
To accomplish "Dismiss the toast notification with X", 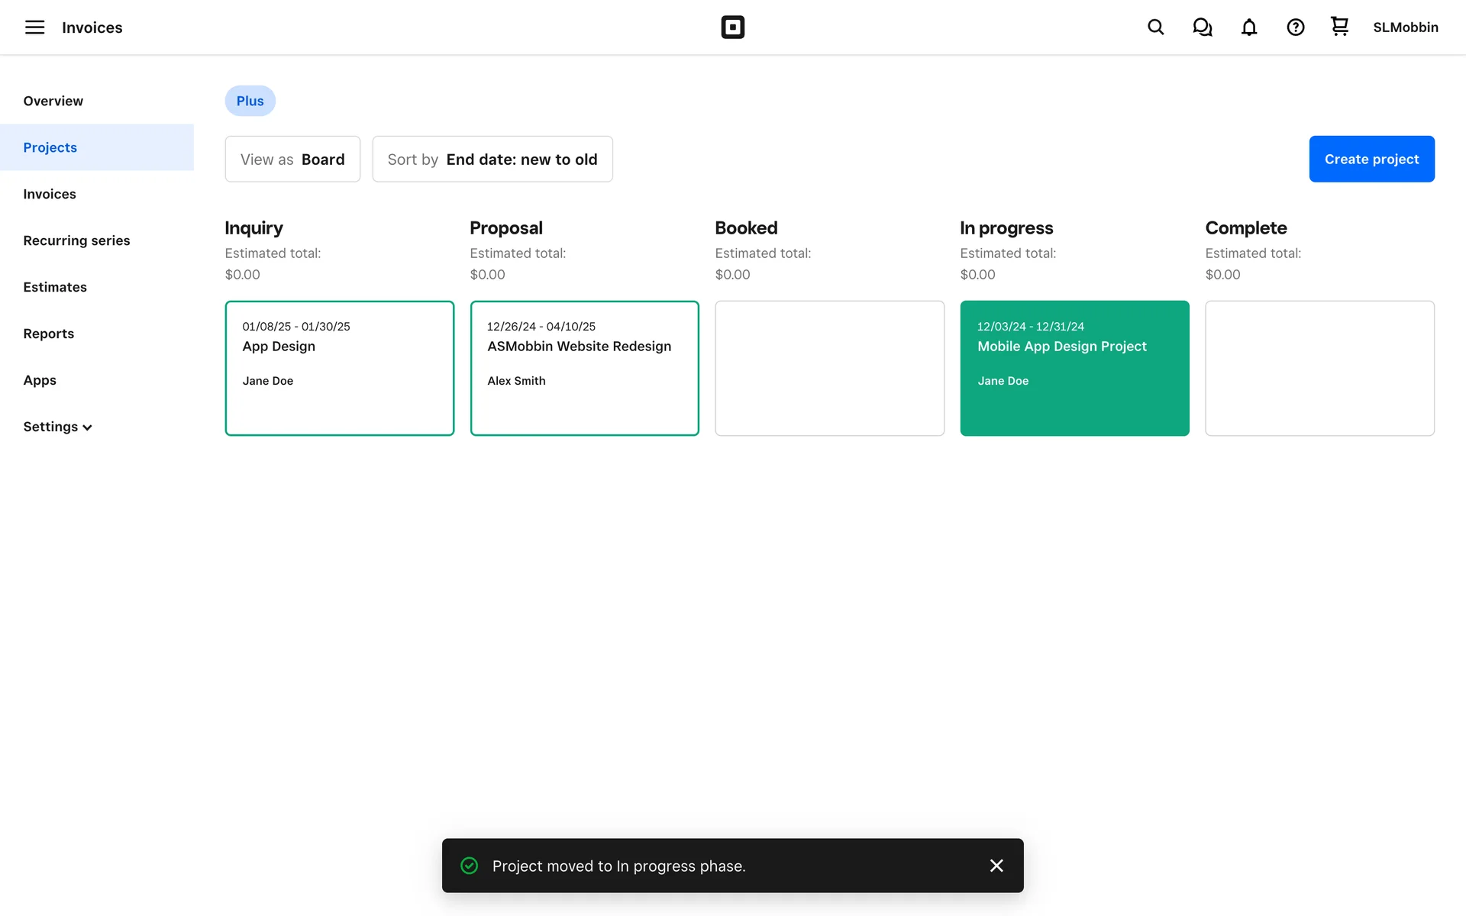I will (996, 866).
